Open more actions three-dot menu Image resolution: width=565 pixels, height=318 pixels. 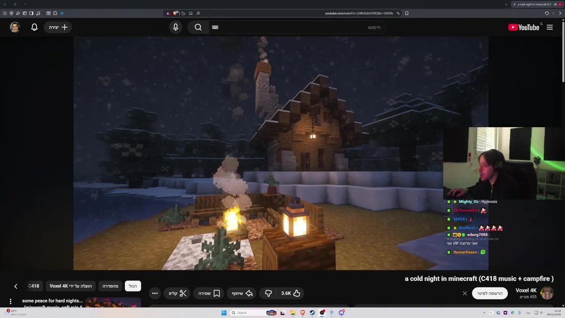[154, 293]
